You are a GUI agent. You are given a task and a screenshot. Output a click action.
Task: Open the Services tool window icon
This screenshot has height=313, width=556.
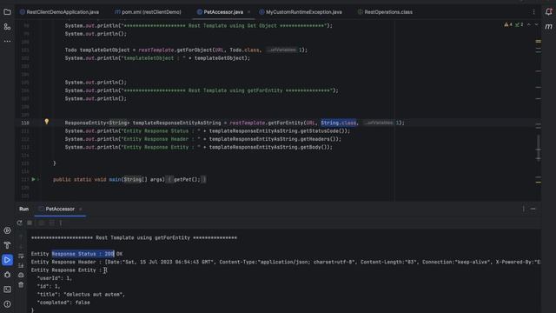click(7, 230)
